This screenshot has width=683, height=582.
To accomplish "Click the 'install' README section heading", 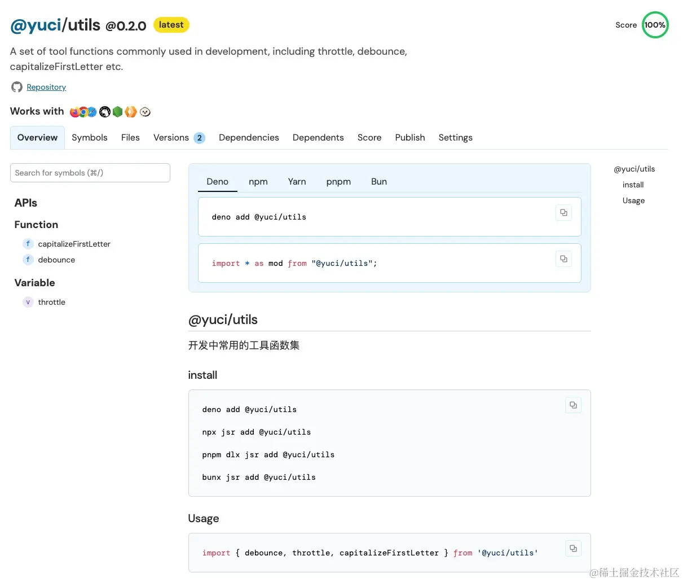I will 202,375.
